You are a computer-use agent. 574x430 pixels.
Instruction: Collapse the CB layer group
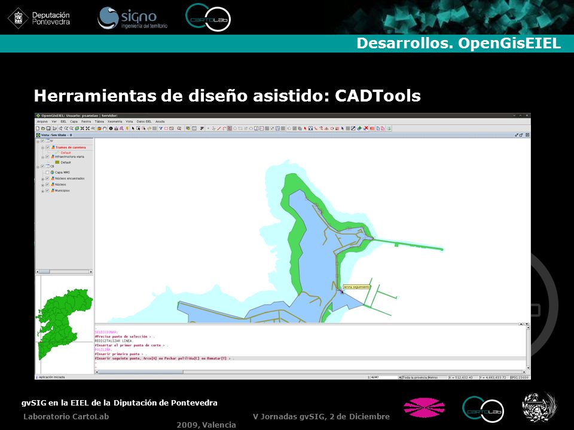point(38,167)
